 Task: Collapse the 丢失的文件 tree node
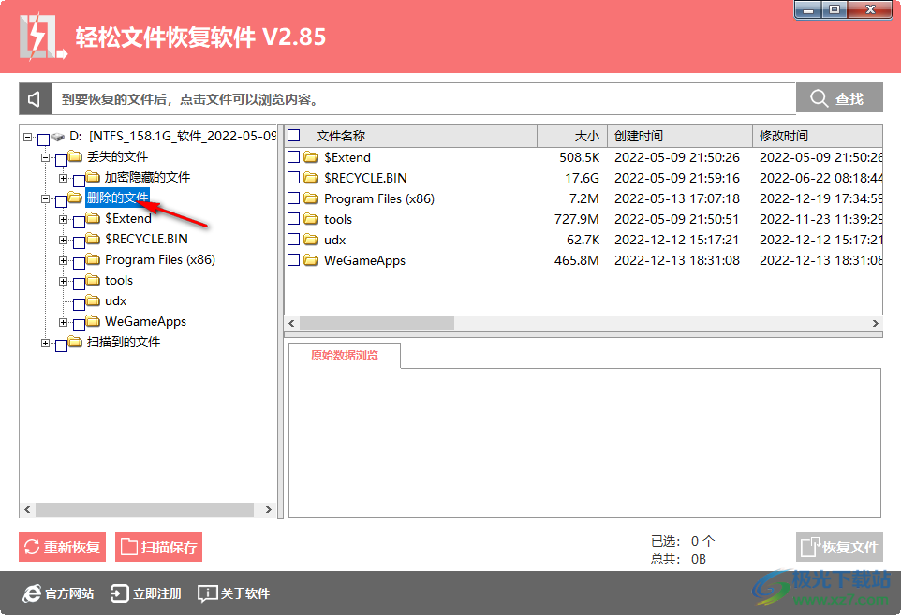click(x=45, y=156)
